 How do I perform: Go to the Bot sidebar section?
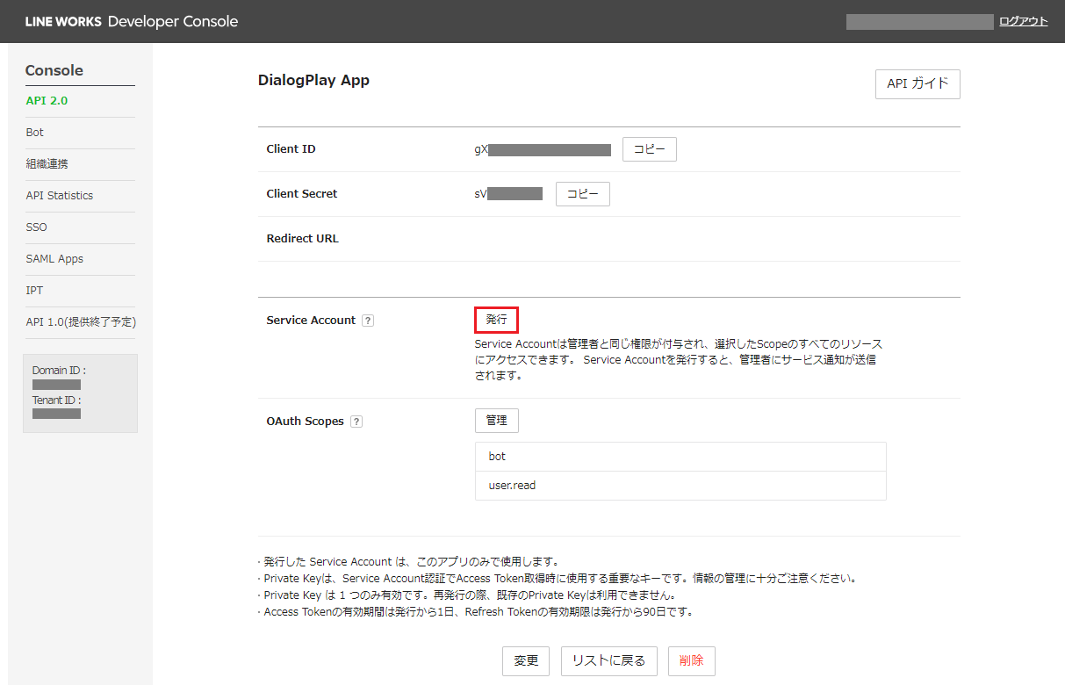[x=35, y=133]
